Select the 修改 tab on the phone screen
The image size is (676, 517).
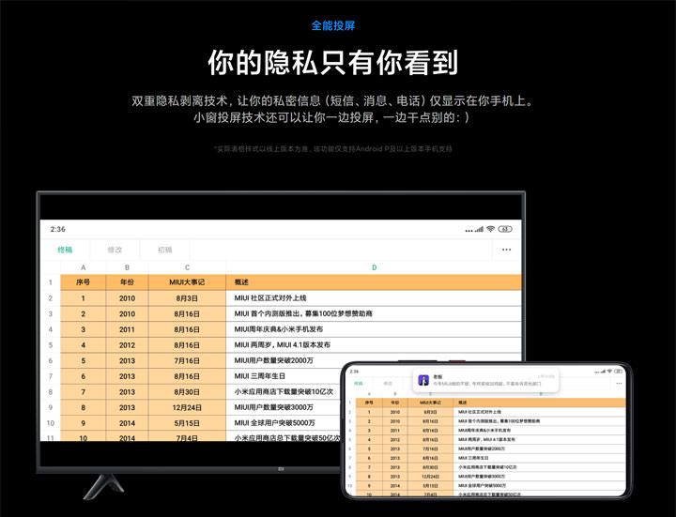click(x=388, y=384)
